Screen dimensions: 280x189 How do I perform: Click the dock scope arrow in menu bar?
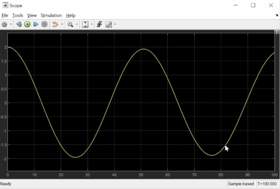coord(277,16)
